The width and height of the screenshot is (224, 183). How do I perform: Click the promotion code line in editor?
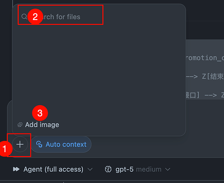(x=205, y=58)
